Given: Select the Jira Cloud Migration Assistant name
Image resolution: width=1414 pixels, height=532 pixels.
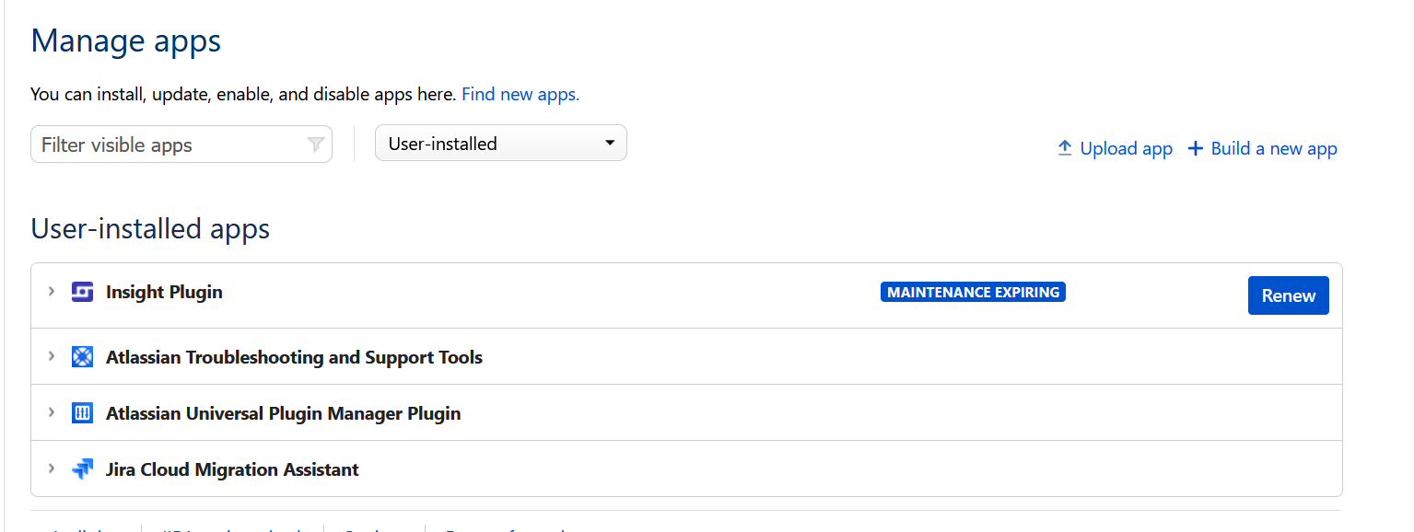Looking at the screenshot, I should tap(232, 469).
